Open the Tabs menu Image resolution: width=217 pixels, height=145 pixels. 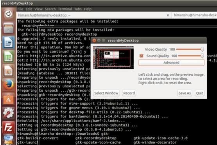click(78, 9)
